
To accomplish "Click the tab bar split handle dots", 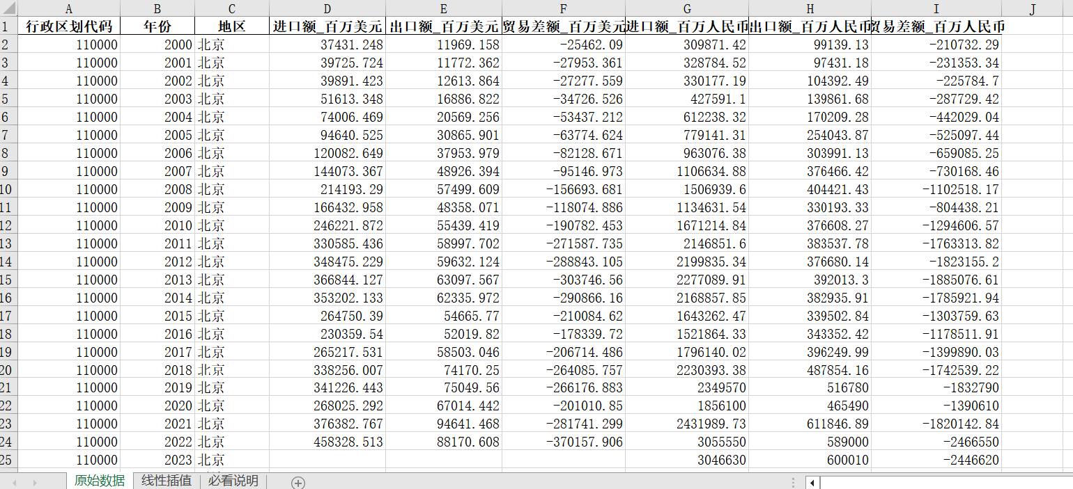I will coord(793,482).
